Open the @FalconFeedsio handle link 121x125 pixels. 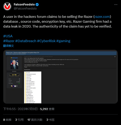25,9
